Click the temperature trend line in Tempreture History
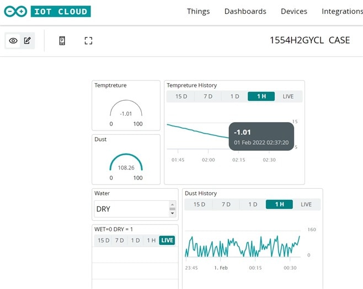Screen dimensions: 363x289 198,132
